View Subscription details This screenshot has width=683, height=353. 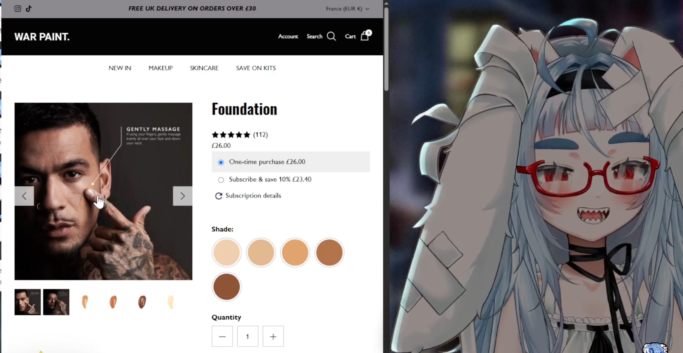(253, 196)
